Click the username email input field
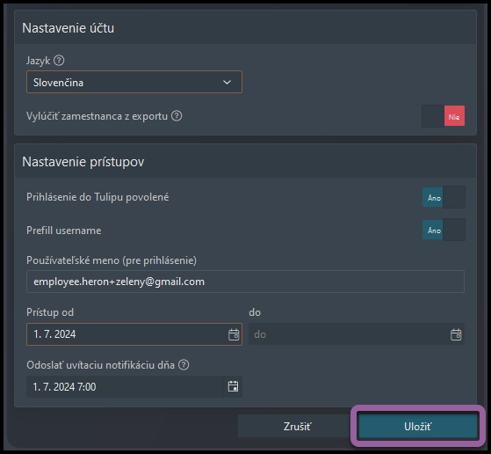Screen dimensions: 491x454 pos(246,282)
